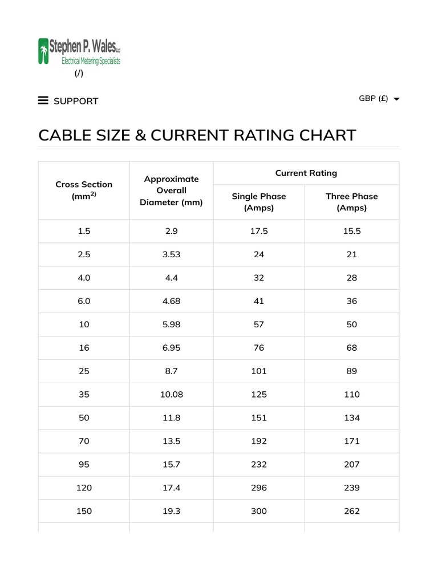Screen dimensions: 438x584
Task: Click the Stephen P. Wales palm tree logo
Action: coord(43,51)
